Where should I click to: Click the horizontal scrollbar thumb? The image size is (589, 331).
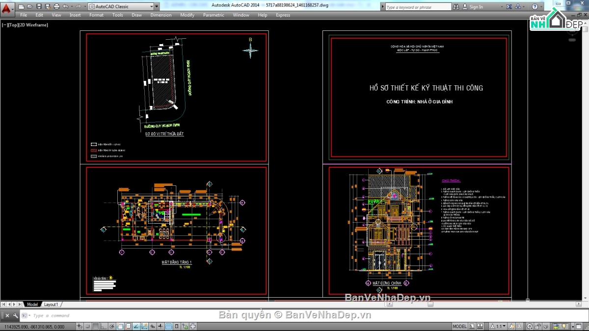430,305
